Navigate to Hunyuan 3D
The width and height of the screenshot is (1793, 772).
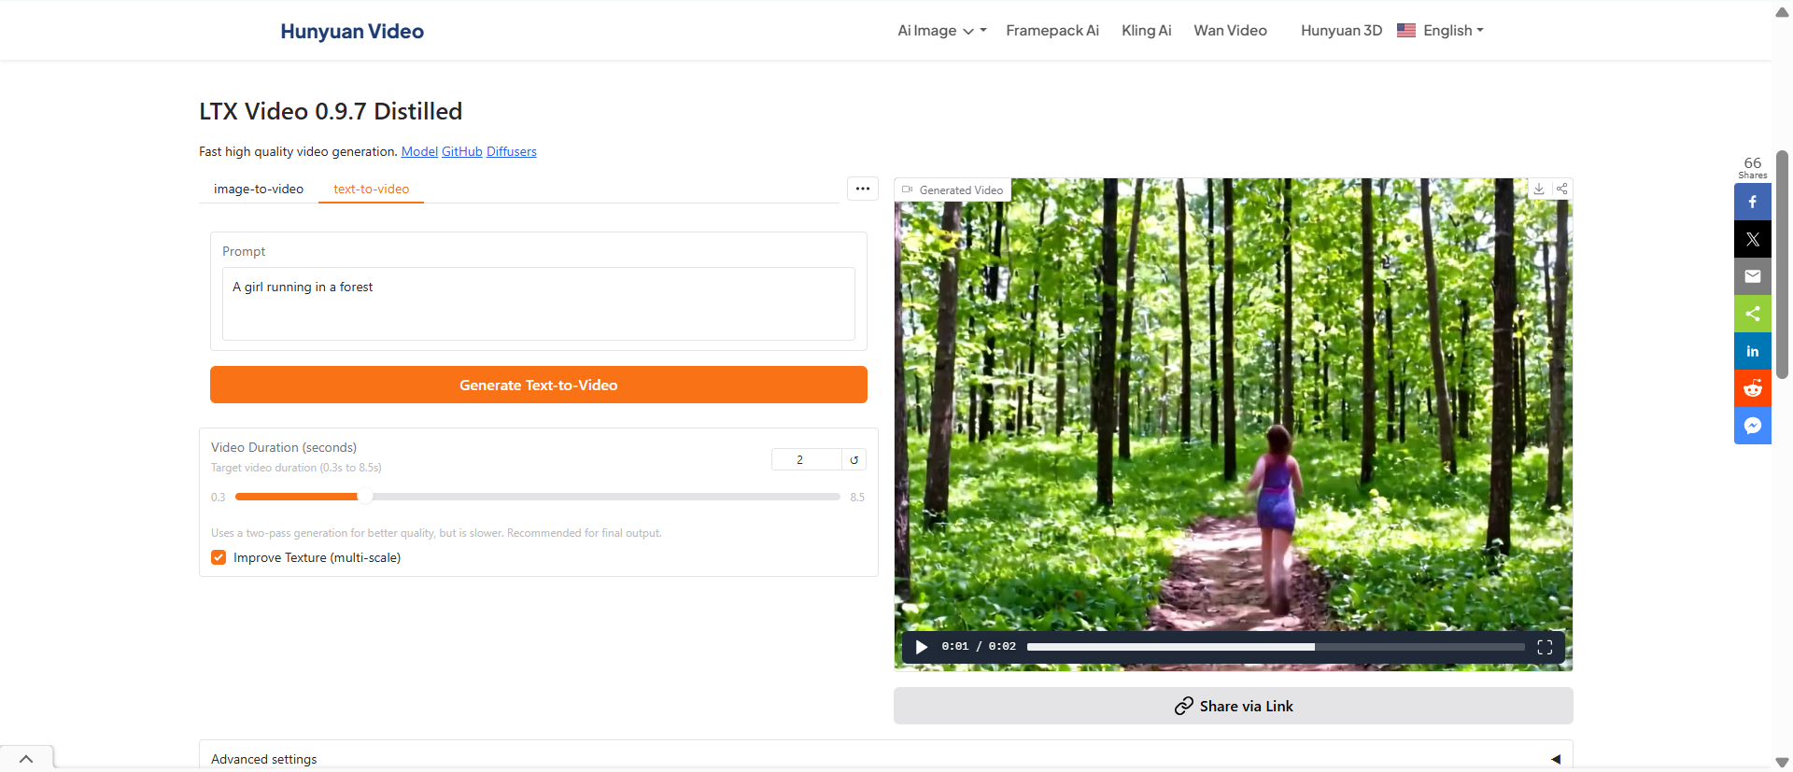[1341, 31]
